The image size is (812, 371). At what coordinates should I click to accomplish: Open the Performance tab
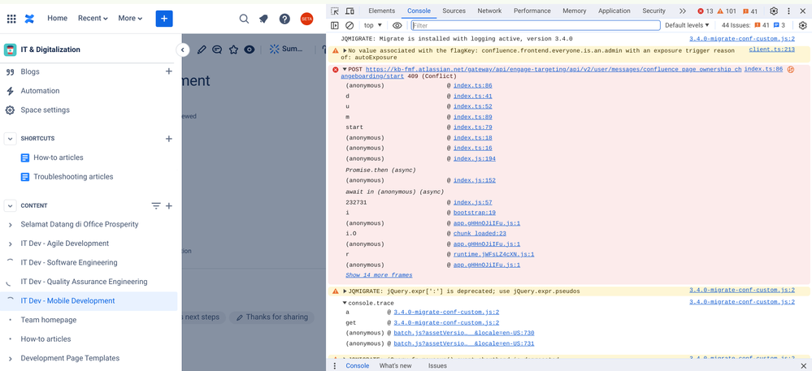click(x=532, y=11)
